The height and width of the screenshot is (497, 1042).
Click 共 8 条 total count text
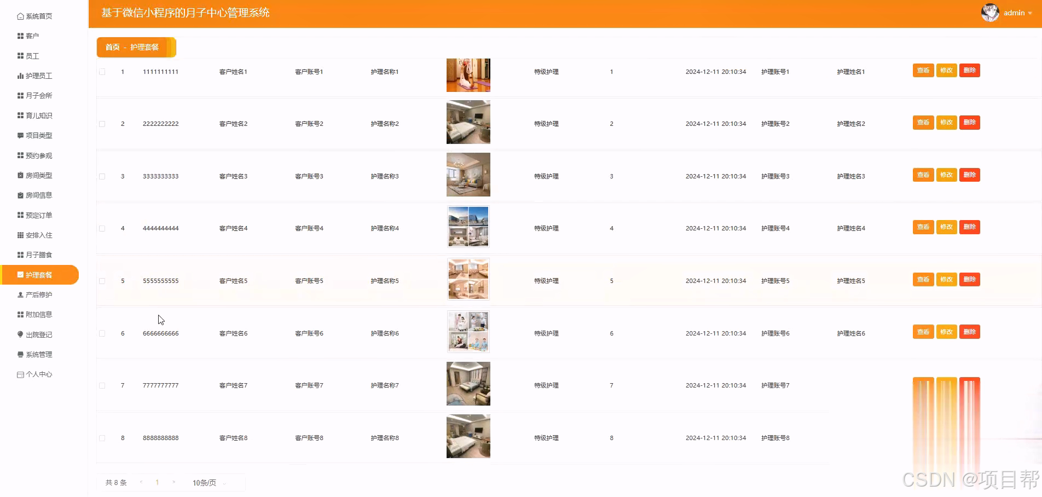point(116,483)
